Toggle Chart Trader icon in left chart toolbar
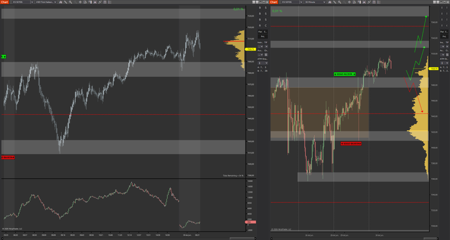450x240 pixels. click(x=90, y=2)
